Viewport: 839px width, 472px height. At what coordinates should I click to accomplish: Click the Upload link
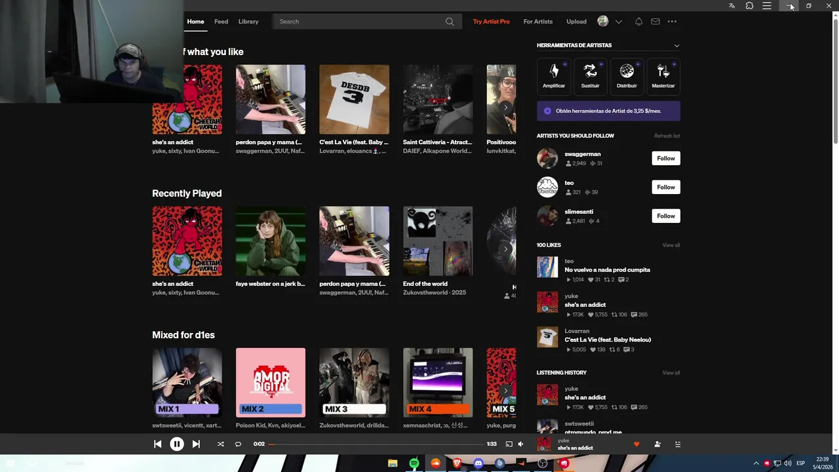tap(576, 22)
